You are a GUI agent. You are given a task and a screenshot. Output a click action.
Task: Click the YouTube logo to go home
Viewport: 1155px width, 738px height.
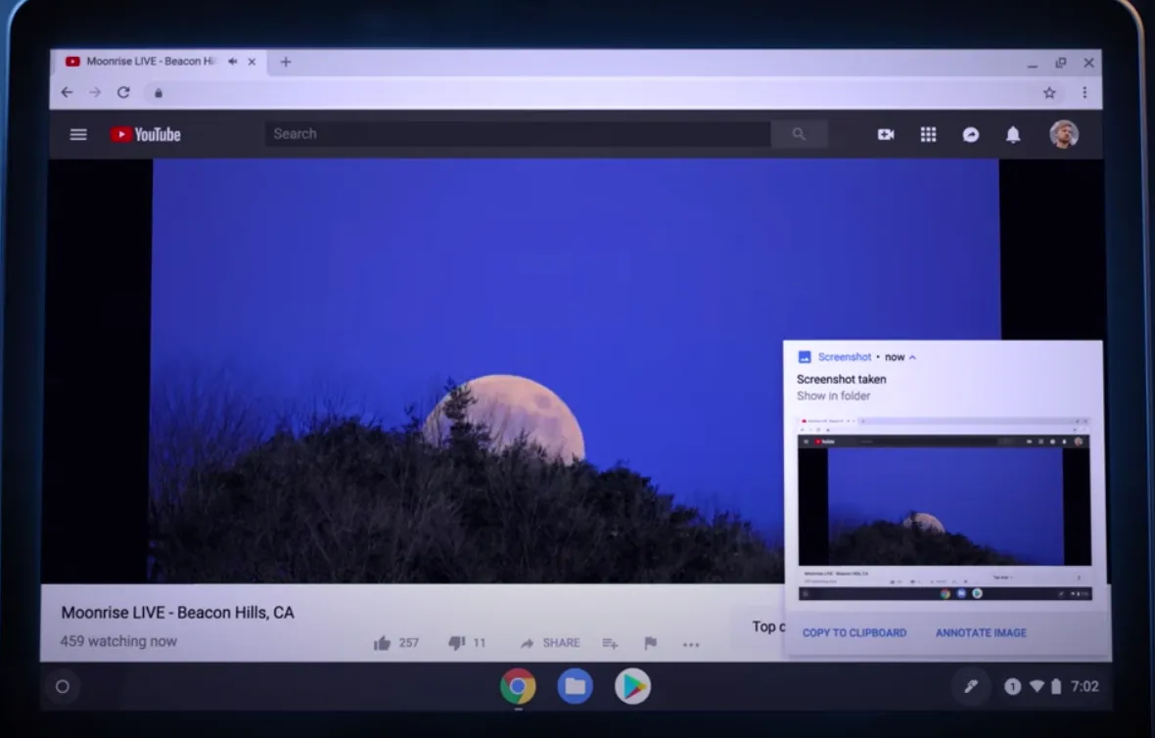pyautogui.click(x=144, y=134)
